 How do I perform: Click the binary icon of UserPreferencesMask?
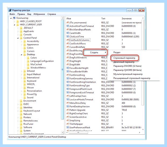pyautogui.click(x=68, y=127)
